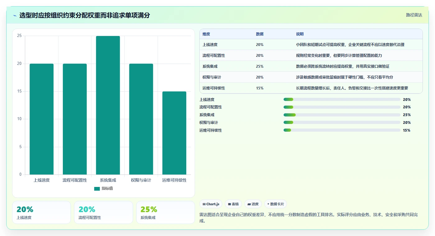Select the Chart.js chip
The image size is (435, 236).
click(211, 204)
